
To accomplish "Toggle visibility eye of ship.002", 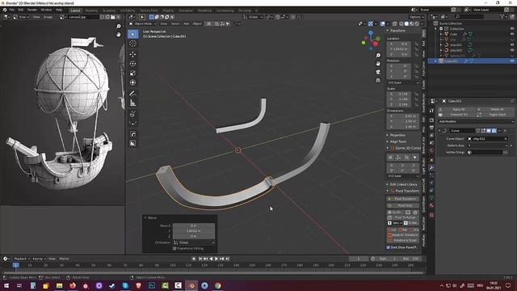I will coord(512,50).
